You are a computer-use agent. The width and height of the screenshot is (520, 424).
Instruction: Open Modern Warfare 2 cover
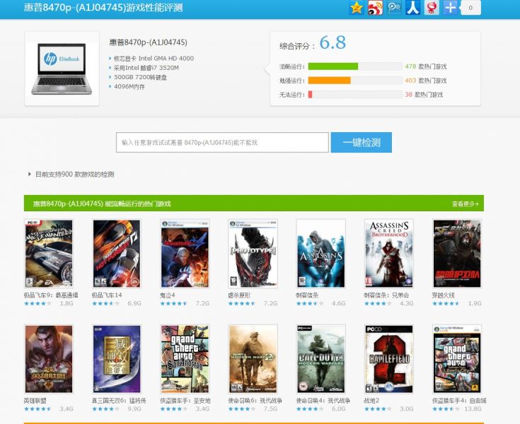pos(253,359)
